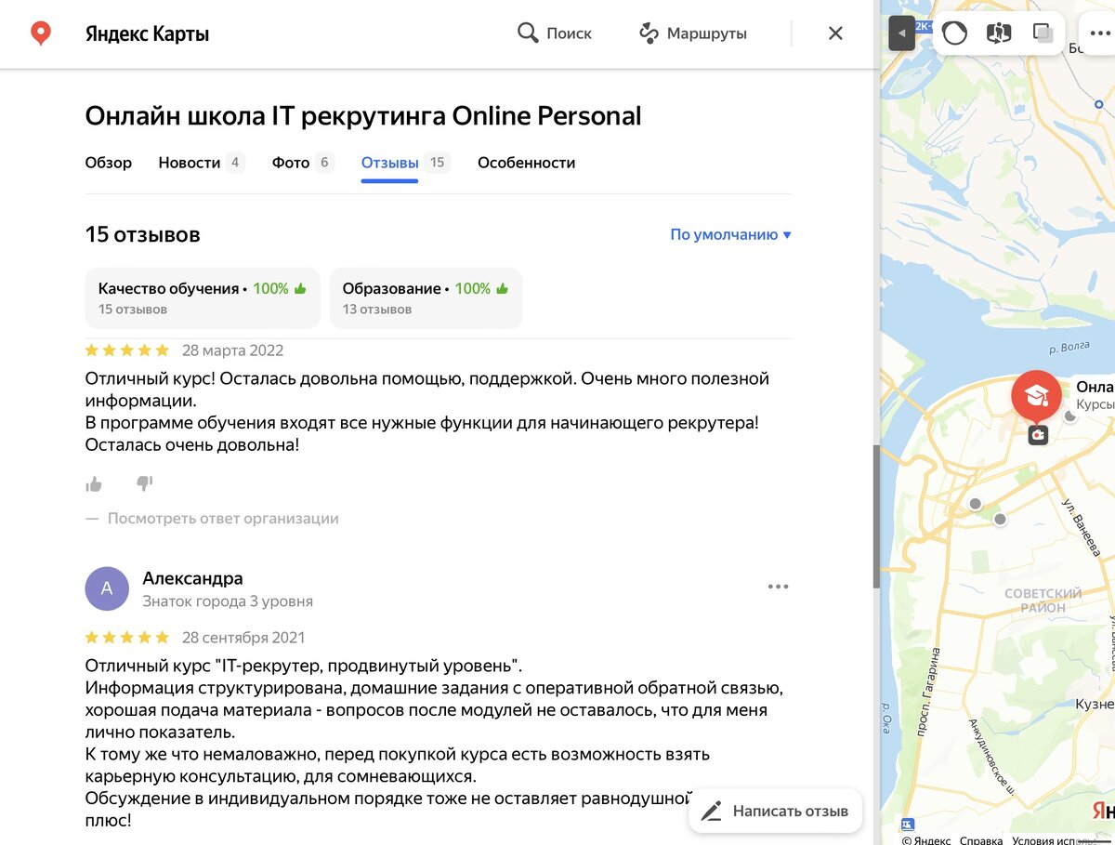The height and width of the screenshot is (845, 1115).
Task: Toggle the traffic layer icon on map
Action: pyautogui.click(x=954, y=33)
